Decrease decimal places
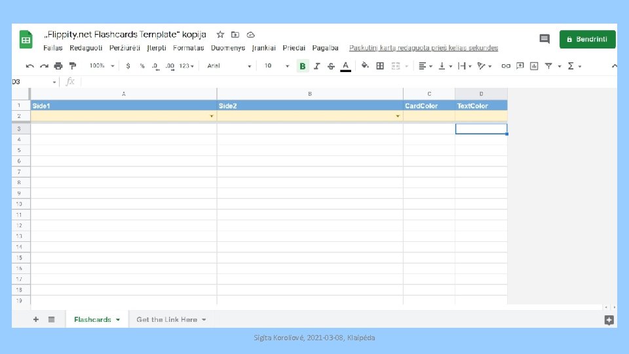The image size is (629, 354). [156, 66]
